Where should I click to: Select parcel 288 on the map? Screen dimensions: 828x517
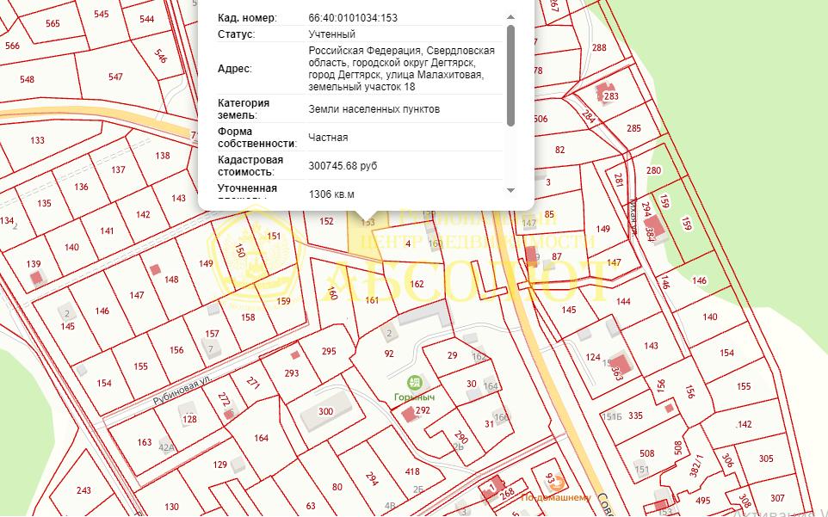pyautogui.click(x=599, y=48)
